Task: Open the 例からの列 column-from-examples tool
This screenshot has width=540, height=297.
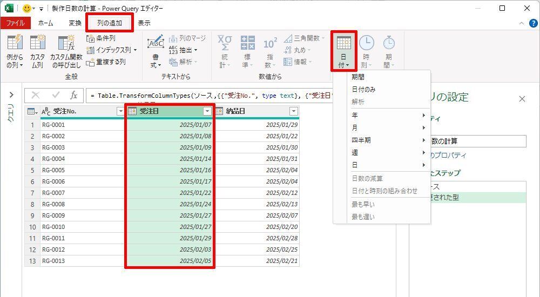Action: coord(15,52)
